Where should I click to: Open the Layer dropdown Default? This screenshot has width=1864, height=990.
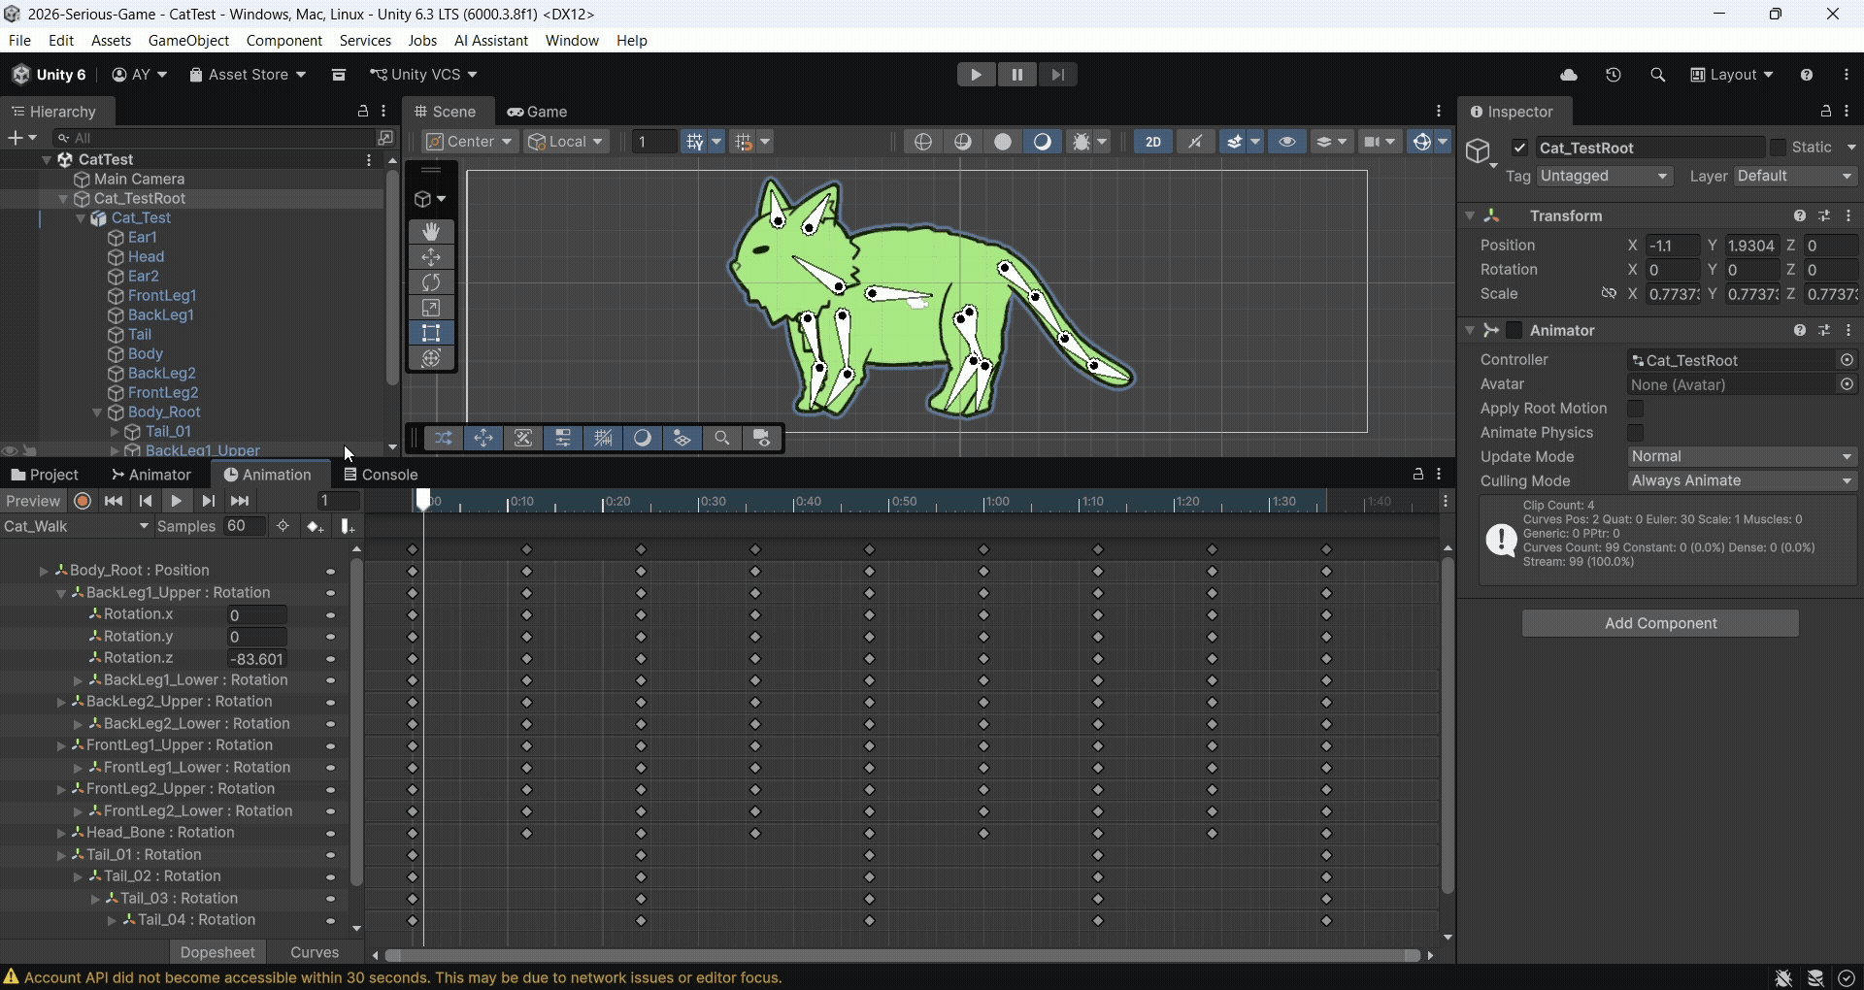(x=1795, y=176)
